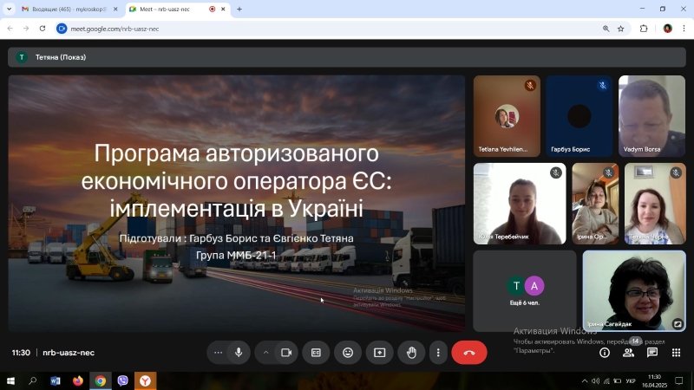The height and width of the screenshot is (390, 694).
Task: Show the participants people panel
Action: (628, 353)
